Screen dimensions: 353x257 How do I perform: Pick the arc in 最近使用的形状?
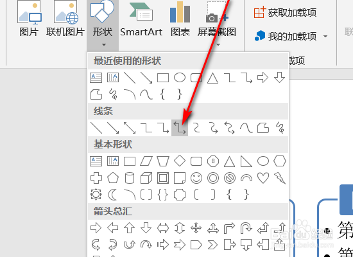(130, 94)
